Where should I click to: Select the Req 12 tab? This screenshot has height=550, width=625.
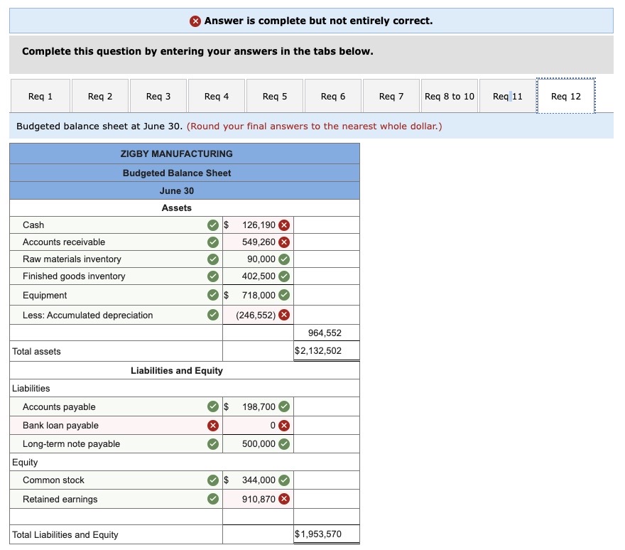pyautogui.click(x=565, y=96)
